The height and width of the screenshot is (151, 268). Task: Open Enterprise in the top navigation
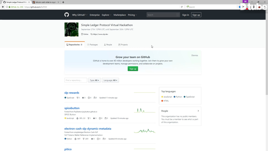point(95,15)
